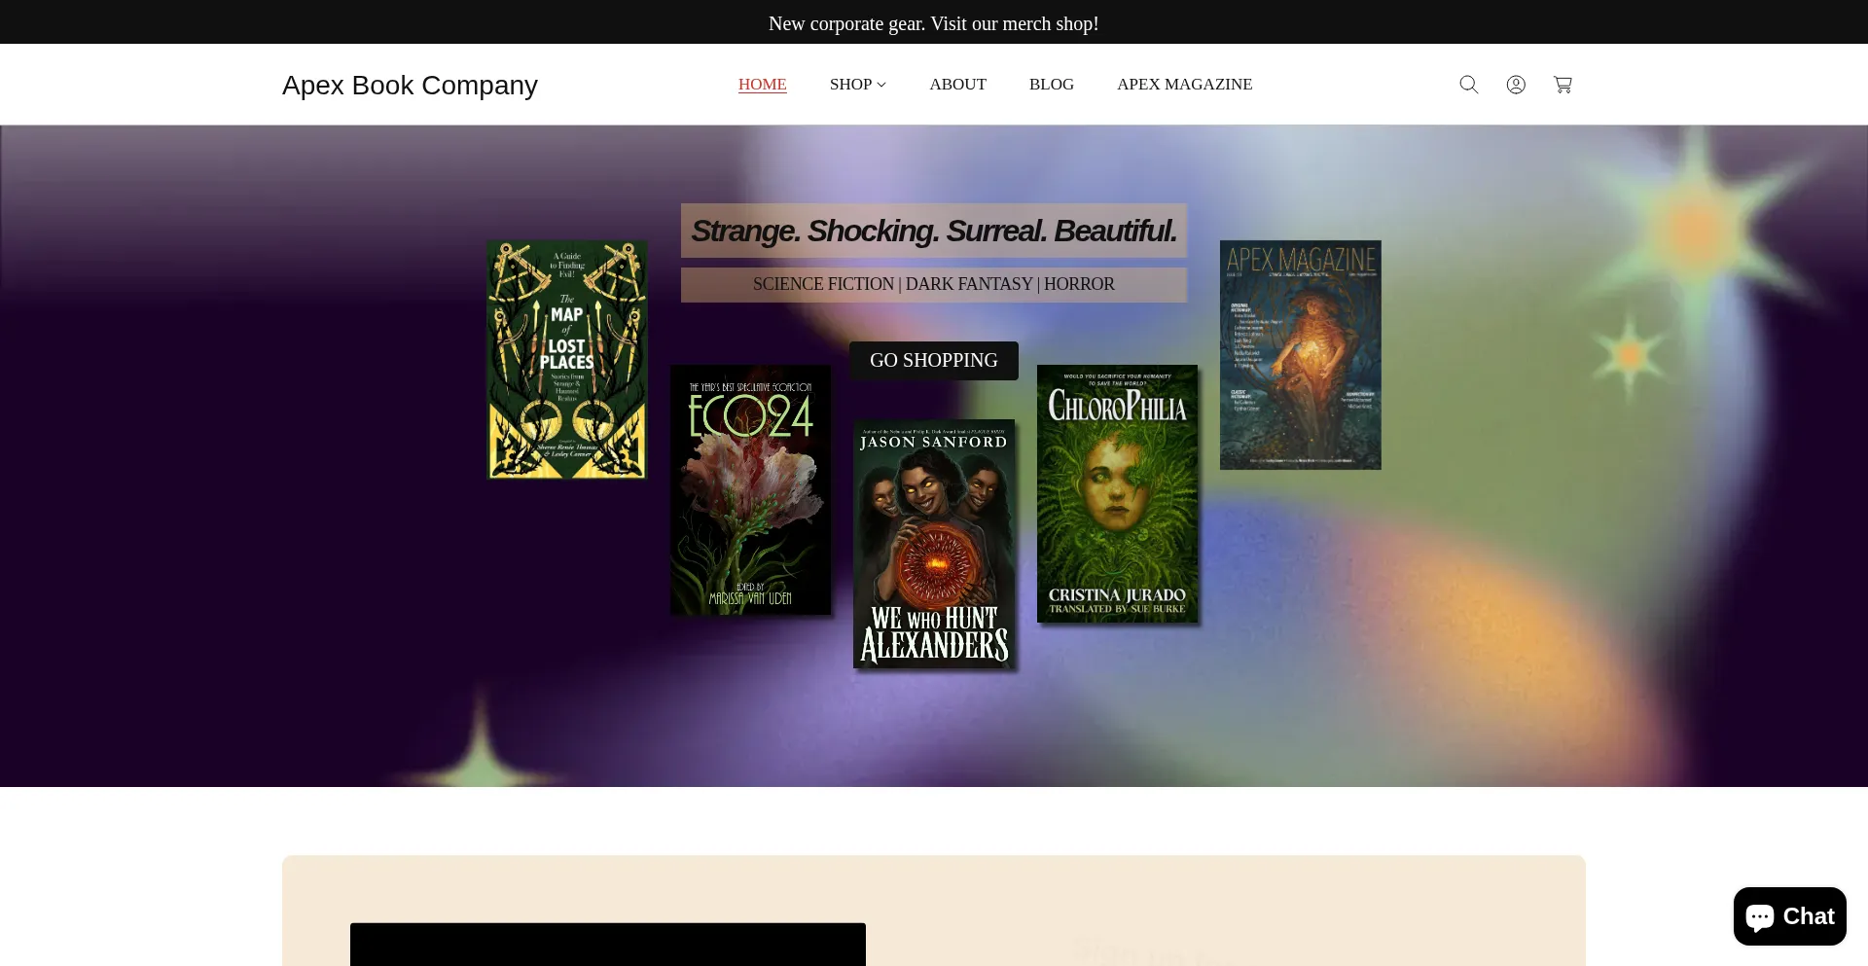Select The Map of Lost Places cover
The height and width of the screenshot is (966, 1868).
point(567,360)
